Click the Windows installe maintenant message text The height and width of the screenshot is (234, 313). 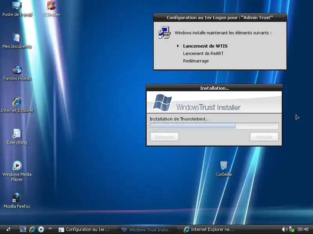click(223, 33)
